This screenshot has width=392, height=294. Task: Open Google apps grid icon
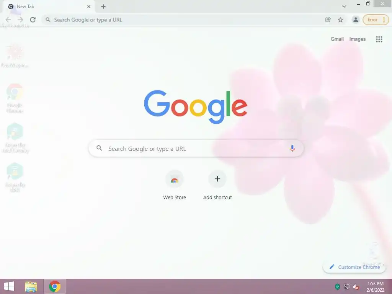[379, 39]
